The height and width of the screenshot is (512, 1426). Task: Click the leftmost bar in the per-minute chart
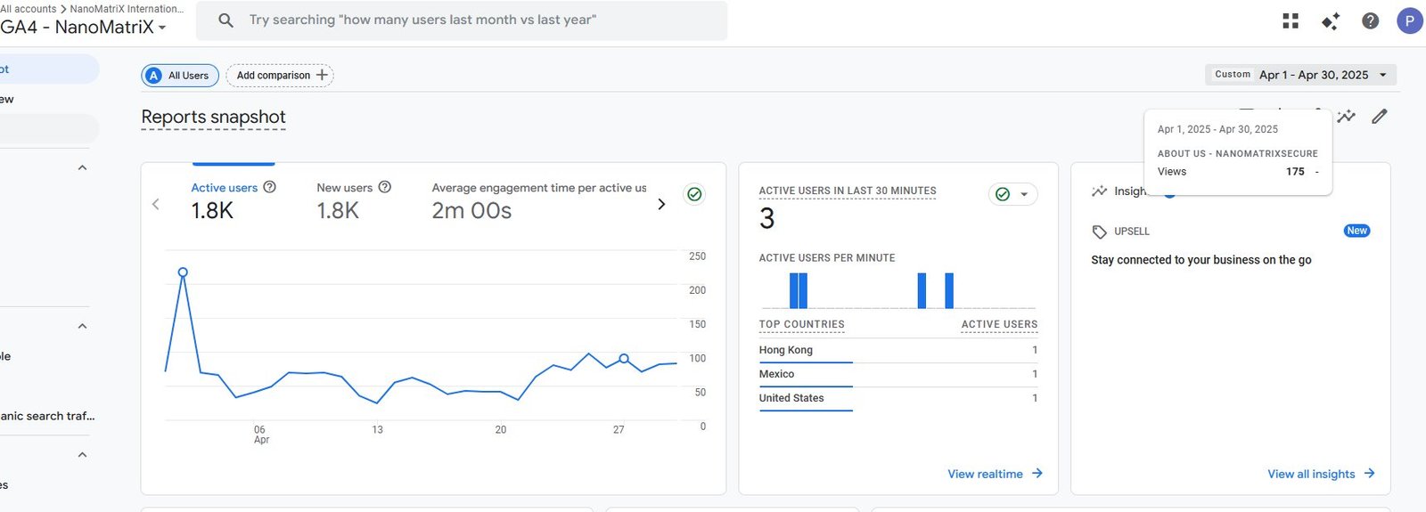pyautogui.click(x=793, y=290)
